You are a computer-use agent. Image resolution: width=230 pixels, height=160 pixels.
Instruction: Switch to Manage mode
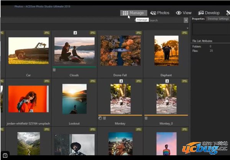pos(132,13)
